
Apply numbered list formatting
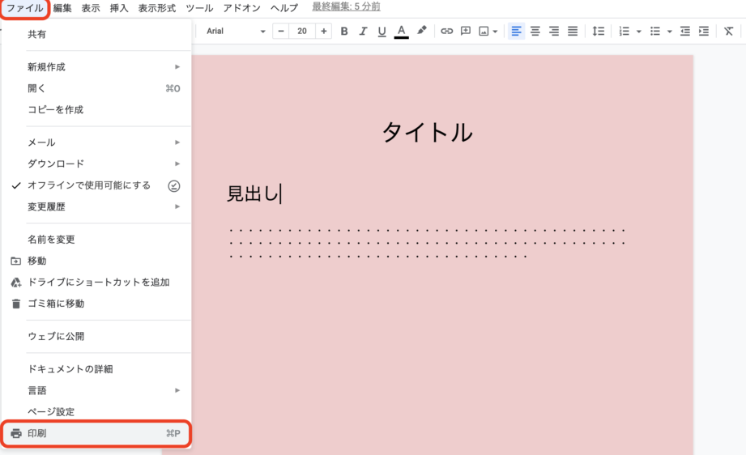coord(625,32)
